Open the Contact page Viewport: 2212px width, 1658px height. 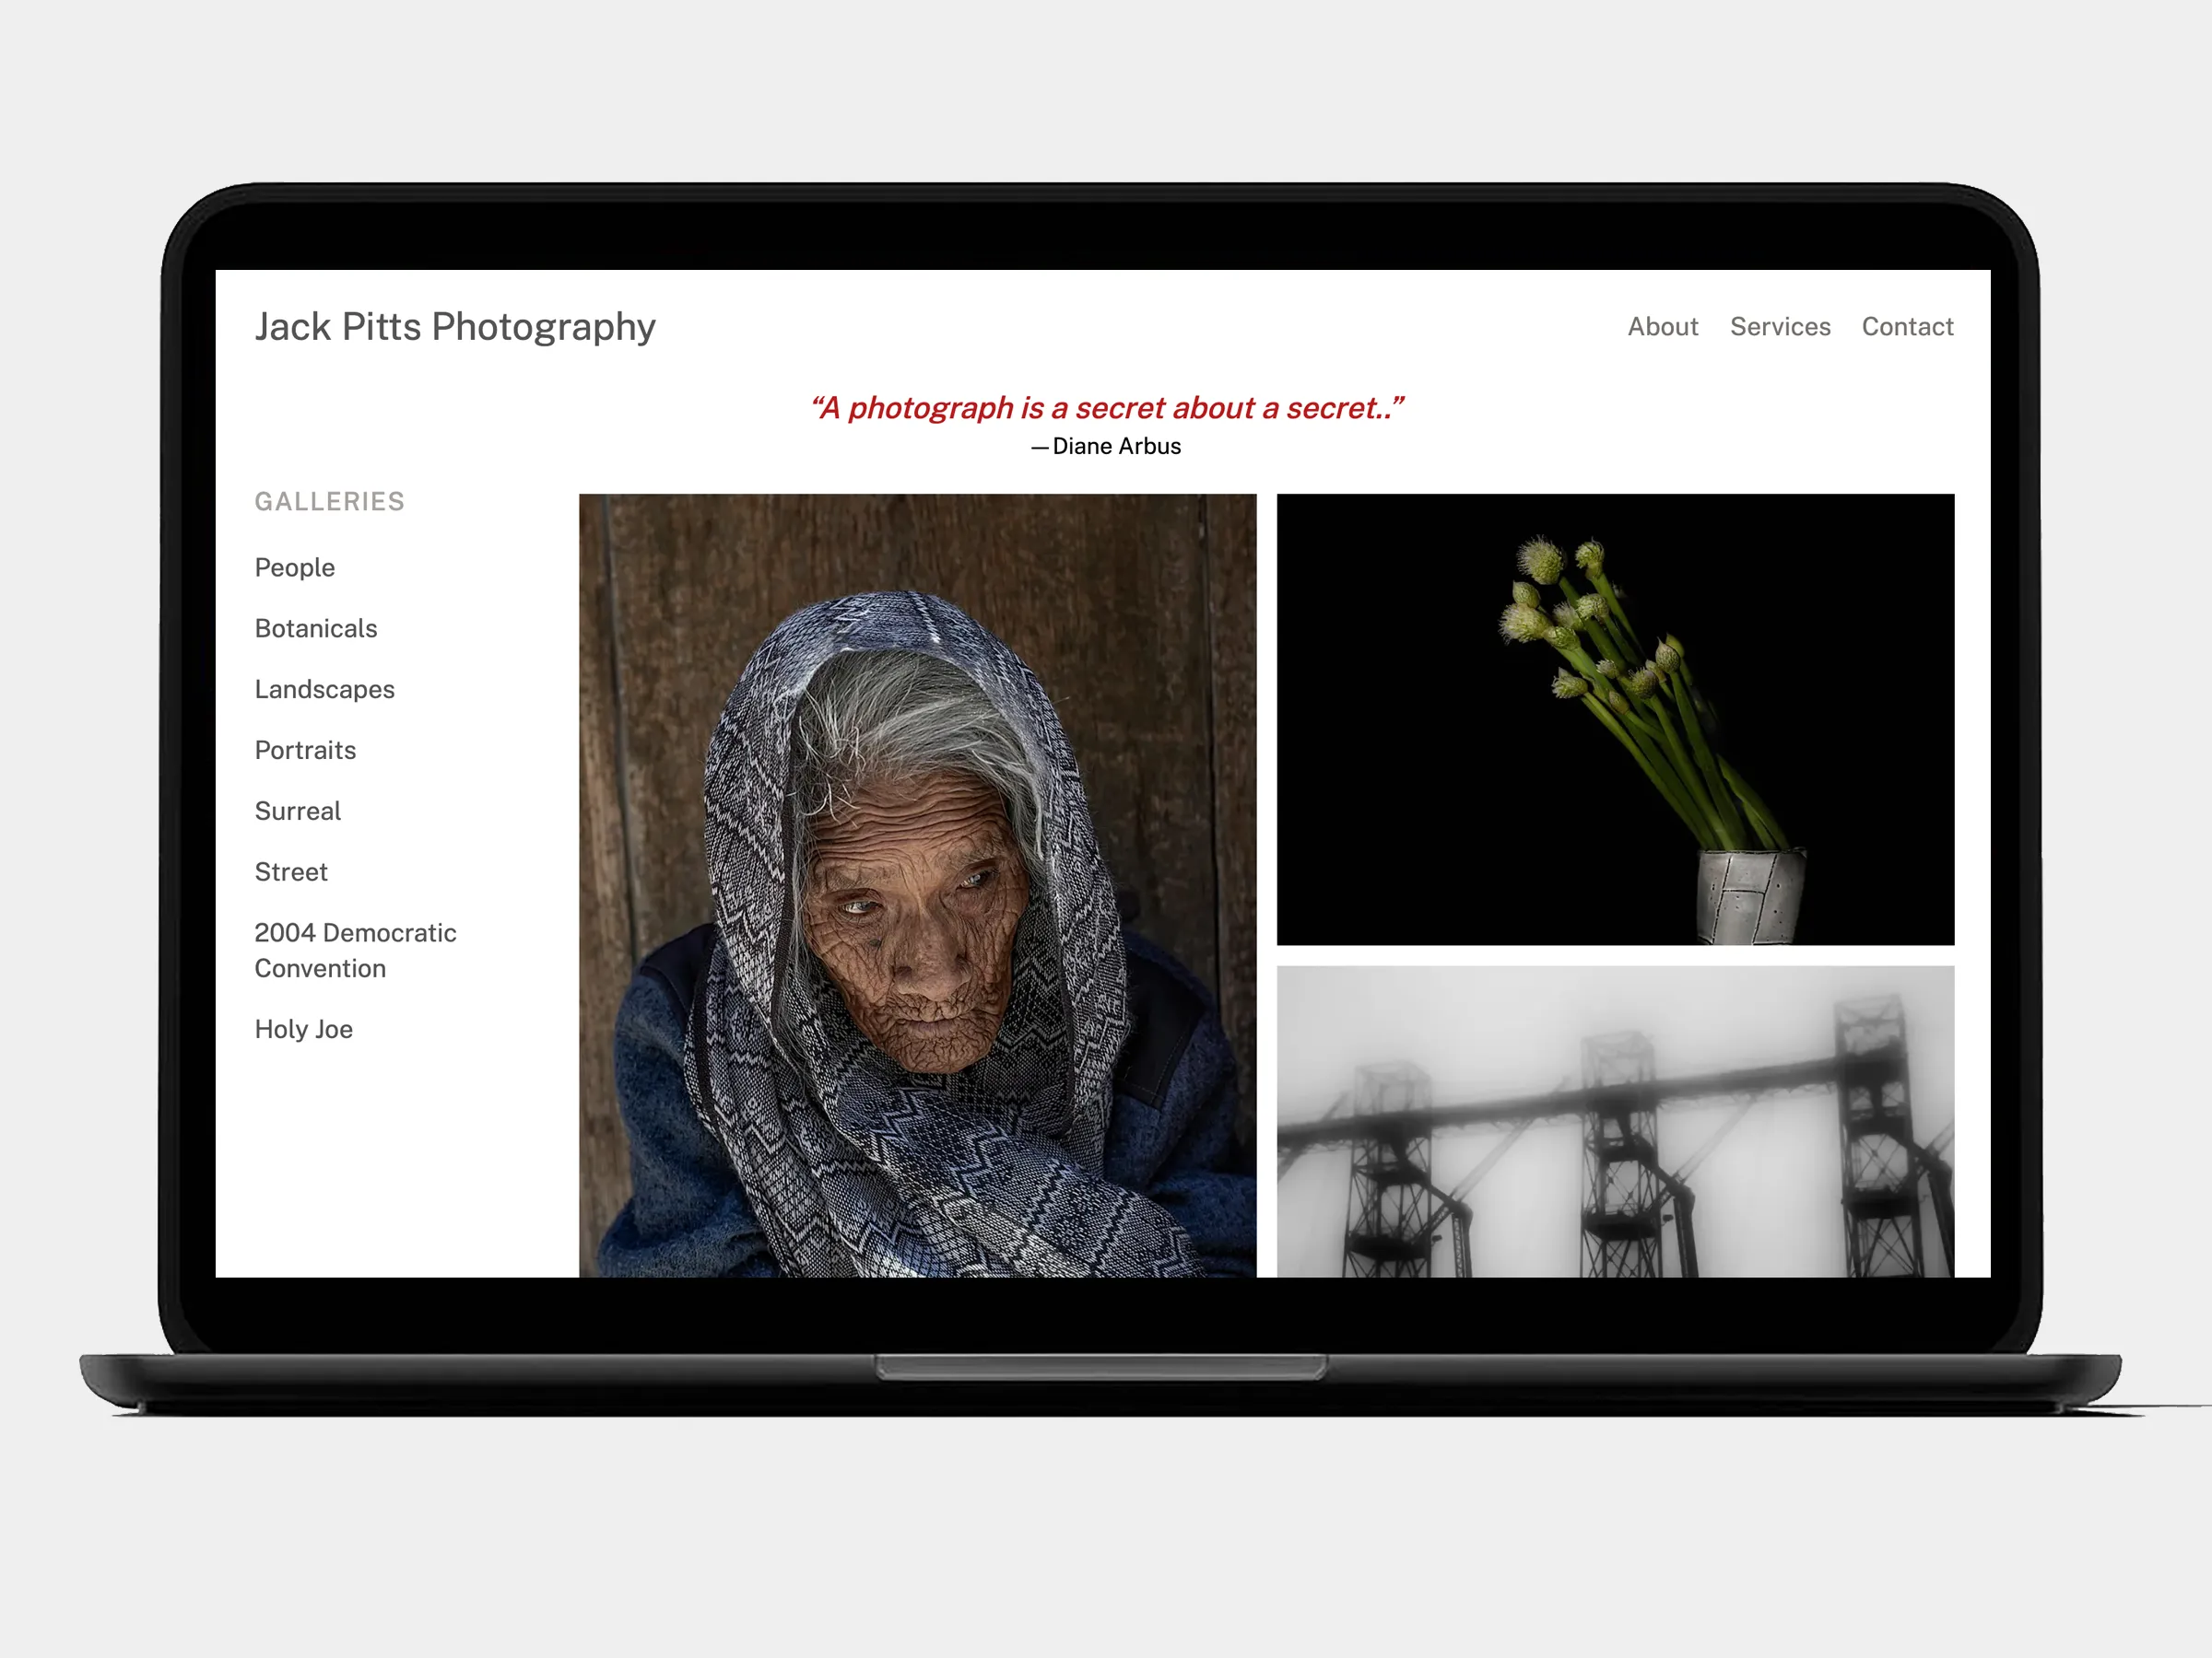point(1907,327)
